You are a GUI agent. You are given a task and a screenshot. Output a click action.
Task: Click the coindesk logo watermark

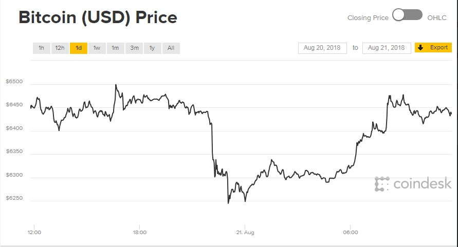(x=413, y=184)
